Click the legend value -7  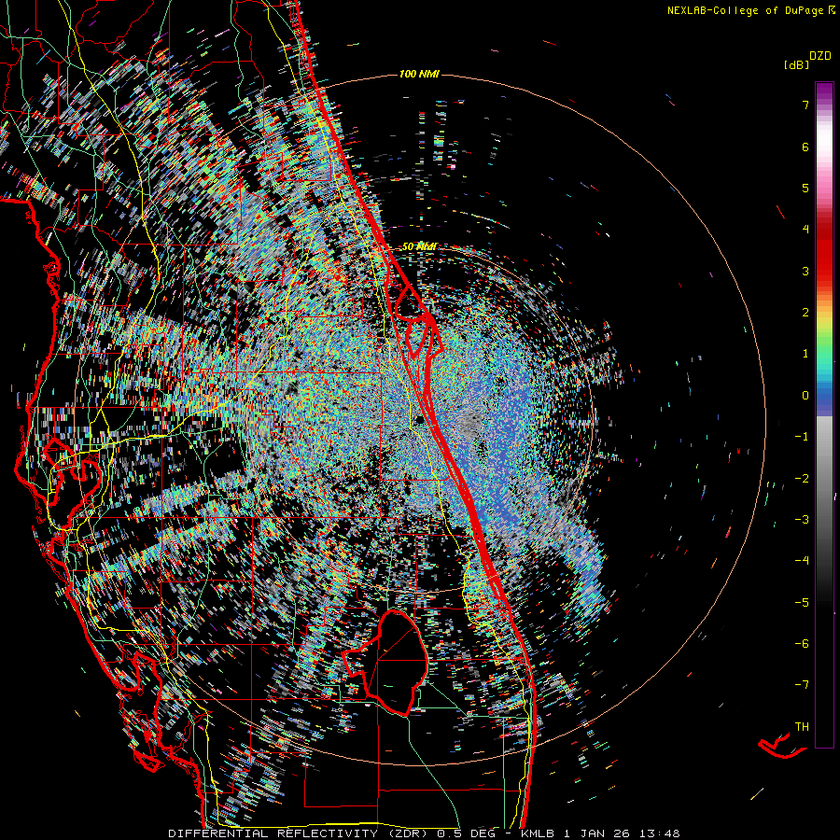point(802,685)
